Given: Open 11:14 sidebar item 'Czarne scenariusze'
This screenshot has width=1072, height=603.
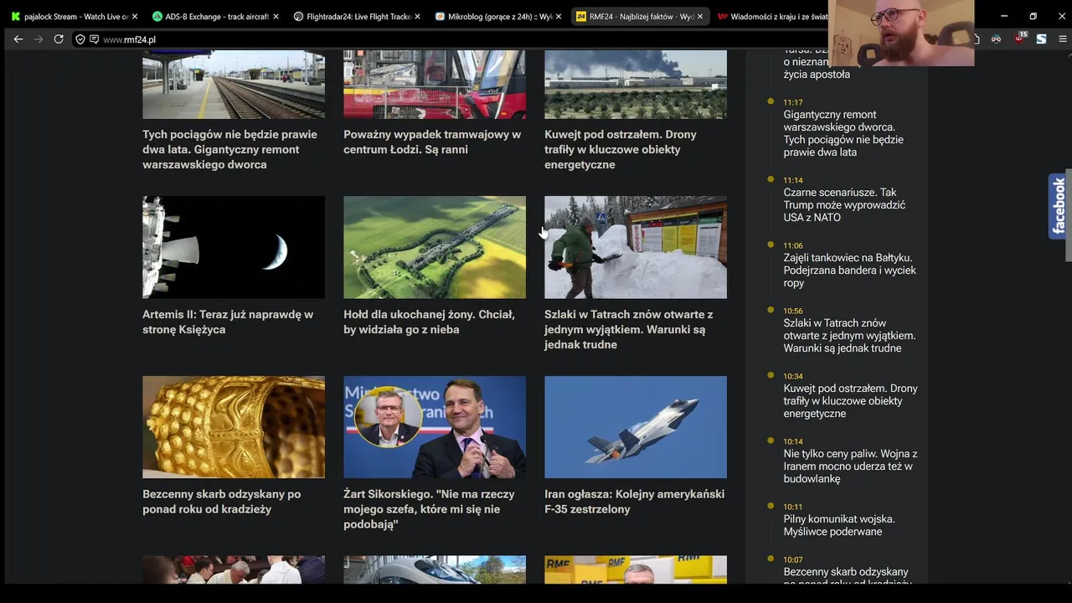Looking at the screenshot, I should pyautogui.click(x=844, y=204).
